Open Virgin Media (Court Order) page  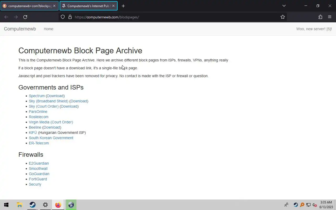coord(51,122)
